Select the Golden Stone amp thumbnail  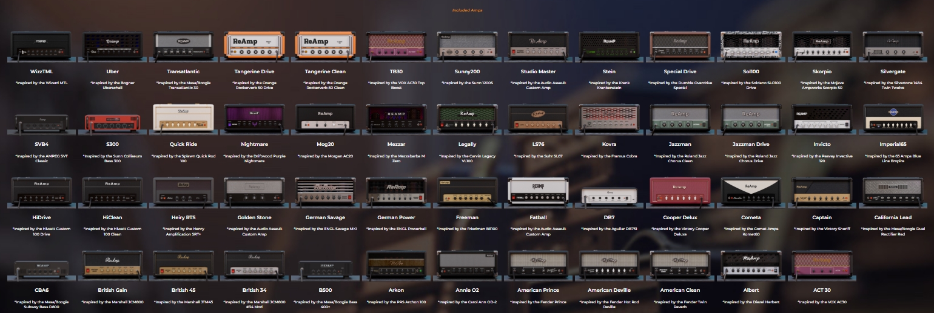coord(254,192)
